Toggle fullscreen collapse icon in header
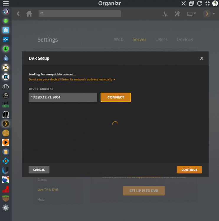 (x=207, y=3)
